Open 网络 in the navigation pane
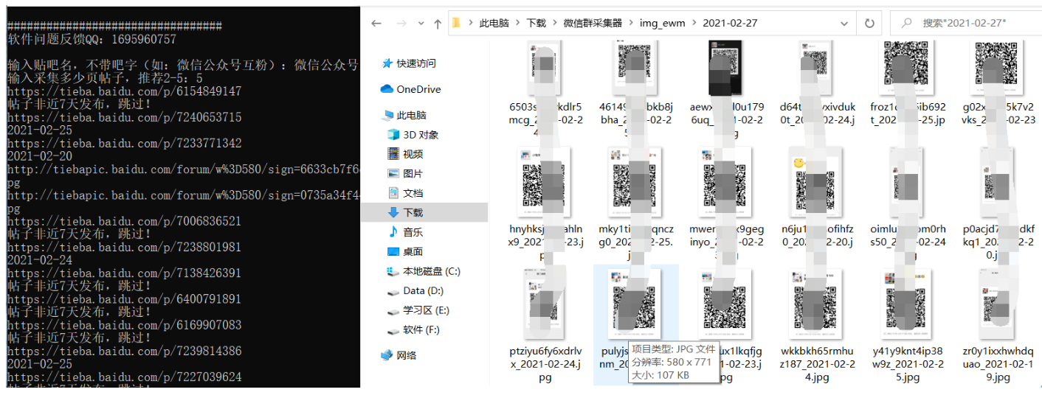The image size is (1042, 395). pyautogui.click(x=406, y=355)
